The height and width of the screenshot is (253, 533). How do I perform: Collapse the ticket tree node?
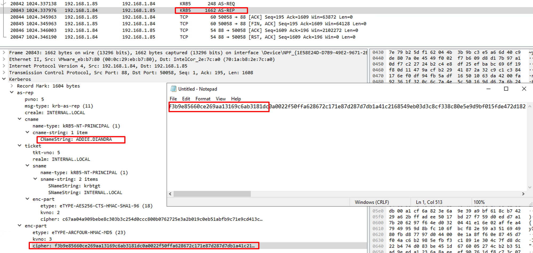19,146
